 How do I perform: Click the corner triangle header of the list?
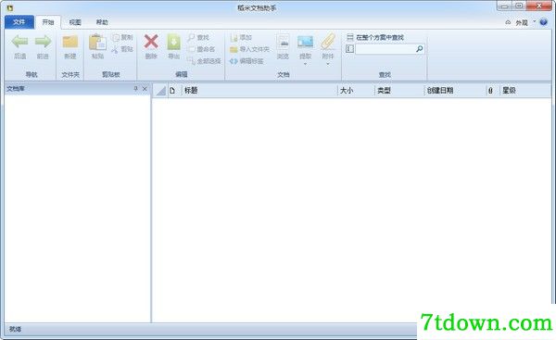pyautogui.click(x=160, y=91)
